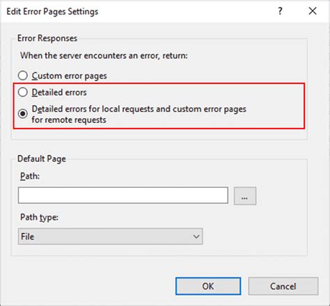Click the Error Responses group heading
Image resolution: width=330 pixels, height=306 pixels.
point(47,38)
